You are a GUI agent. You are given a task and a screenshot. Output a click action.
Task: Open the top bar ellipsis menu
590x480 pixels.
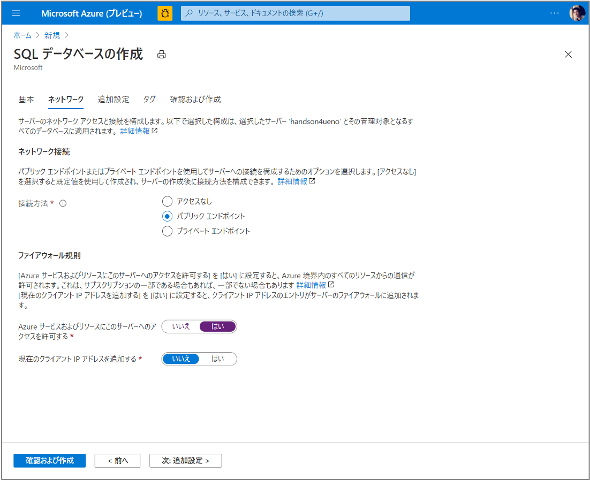pyautogui.click(x=554, y=13)
